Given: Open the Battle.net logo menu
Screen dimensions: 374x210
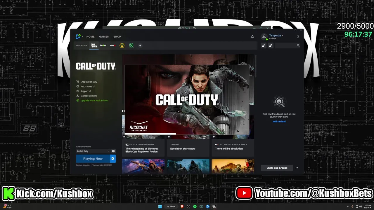Looking at the screenshot, I should pyautogui.click(x=78, y=36).
